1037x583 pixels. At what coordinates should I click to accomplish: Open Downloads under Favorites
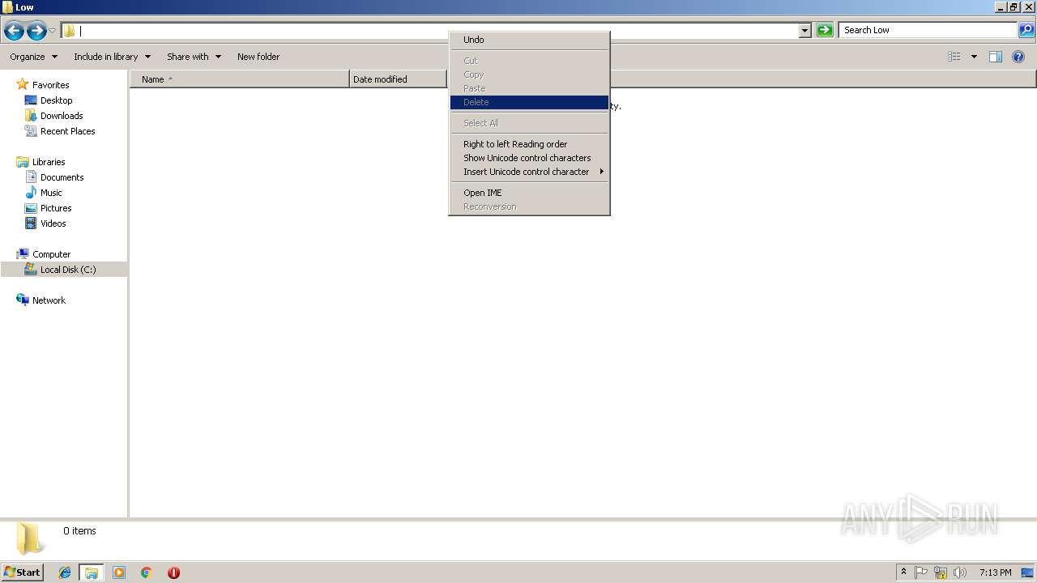(x=62, y=116)
